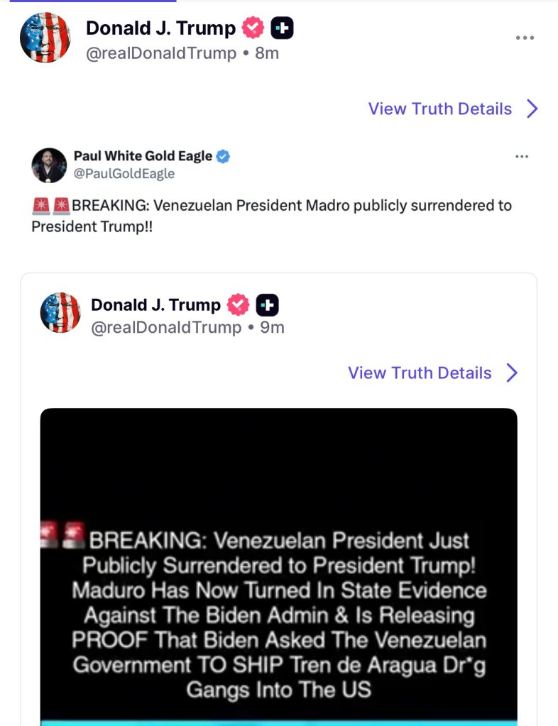Click the chevron next to top View Truth Details
The image size is (558, 726).
(x=532, y=109)
